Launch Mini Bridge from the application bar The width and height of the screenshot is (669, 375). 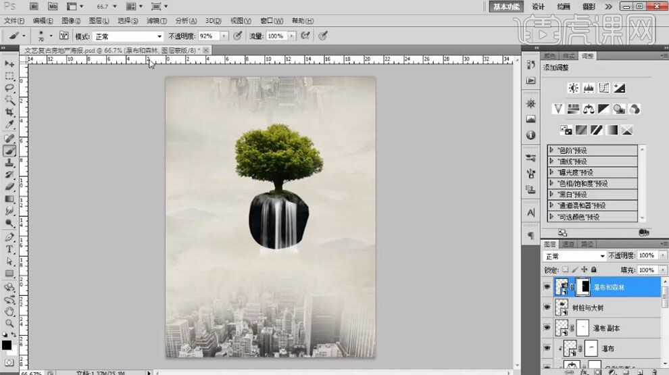click(x=53, y=6)
